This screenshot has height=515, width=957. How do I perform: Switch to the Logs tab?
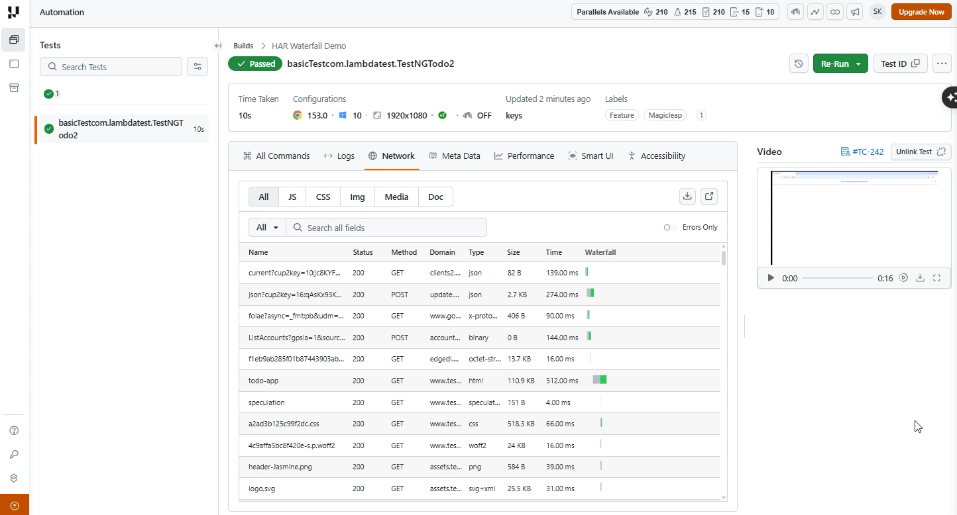click(x=339, y=156)
